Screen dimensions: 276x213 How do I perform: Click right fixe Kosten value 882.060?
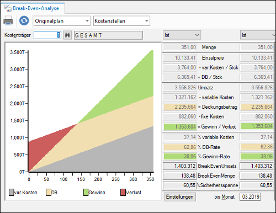tap(257, 116)
